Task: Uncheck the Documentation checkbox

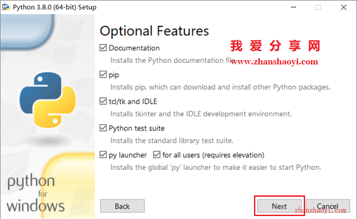Action: (103, 48)
